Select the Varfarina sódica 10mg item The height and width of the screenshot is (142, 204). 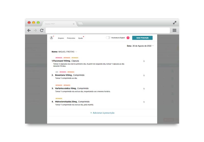tap(65, 88)
